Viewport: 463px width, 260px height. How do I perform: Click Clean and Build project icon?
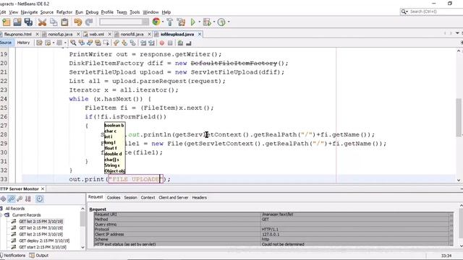(x=181, y=22)
